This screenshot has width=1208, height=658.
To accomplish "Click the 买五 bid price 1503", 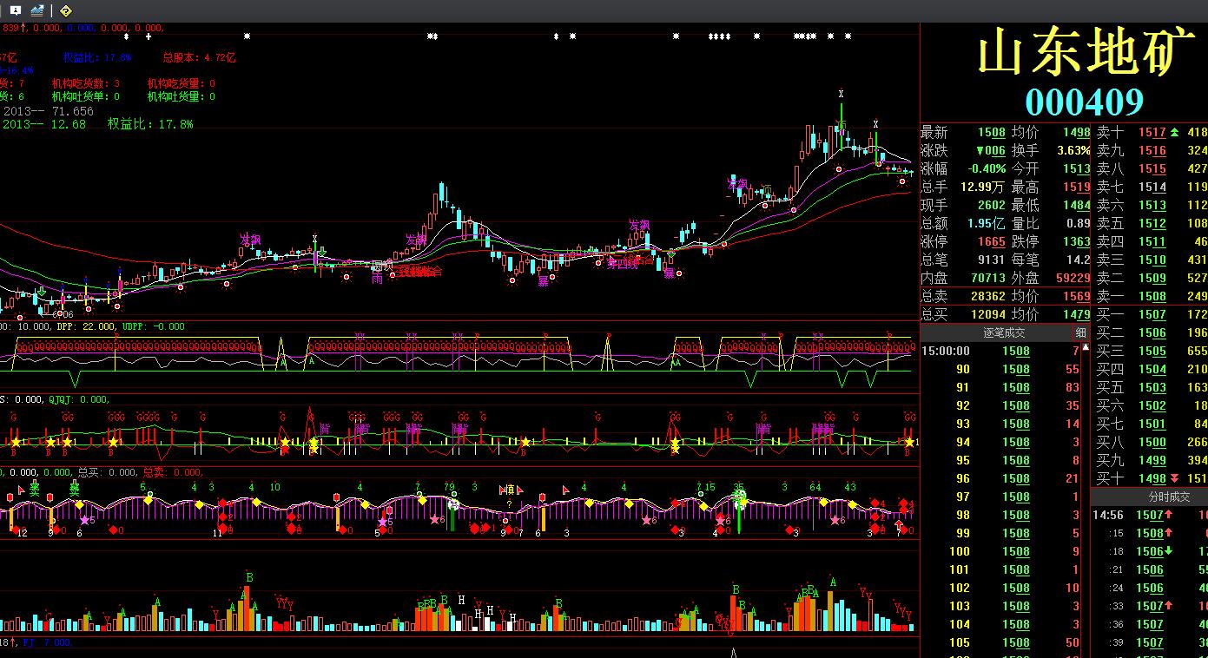I will (1152, 388).
